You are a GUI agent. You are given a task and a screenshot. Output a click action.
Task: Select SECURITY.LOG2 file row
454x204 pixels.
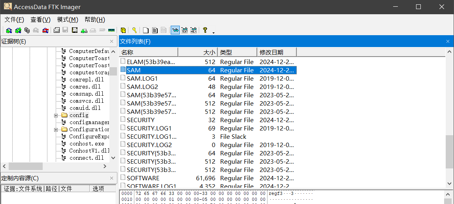tap(208, 145)
